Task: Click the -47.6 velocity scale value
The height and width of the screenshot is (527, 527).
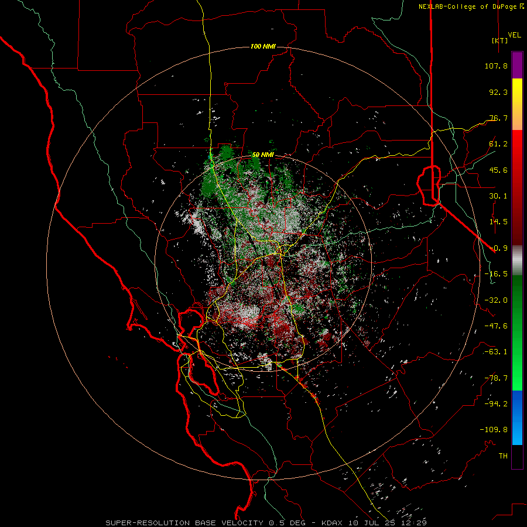Action: [496, 326]
